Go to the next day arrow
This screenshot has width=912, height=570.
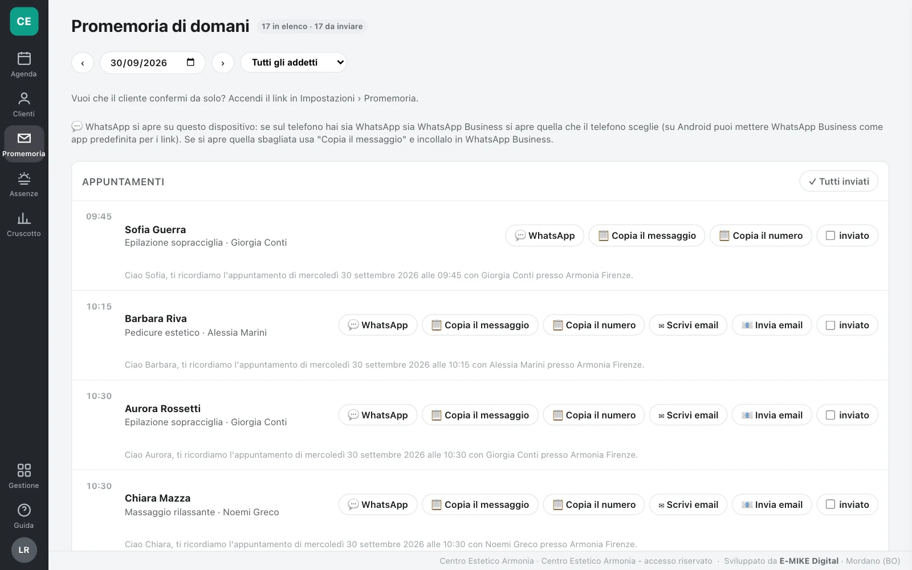tap(223, 63)
